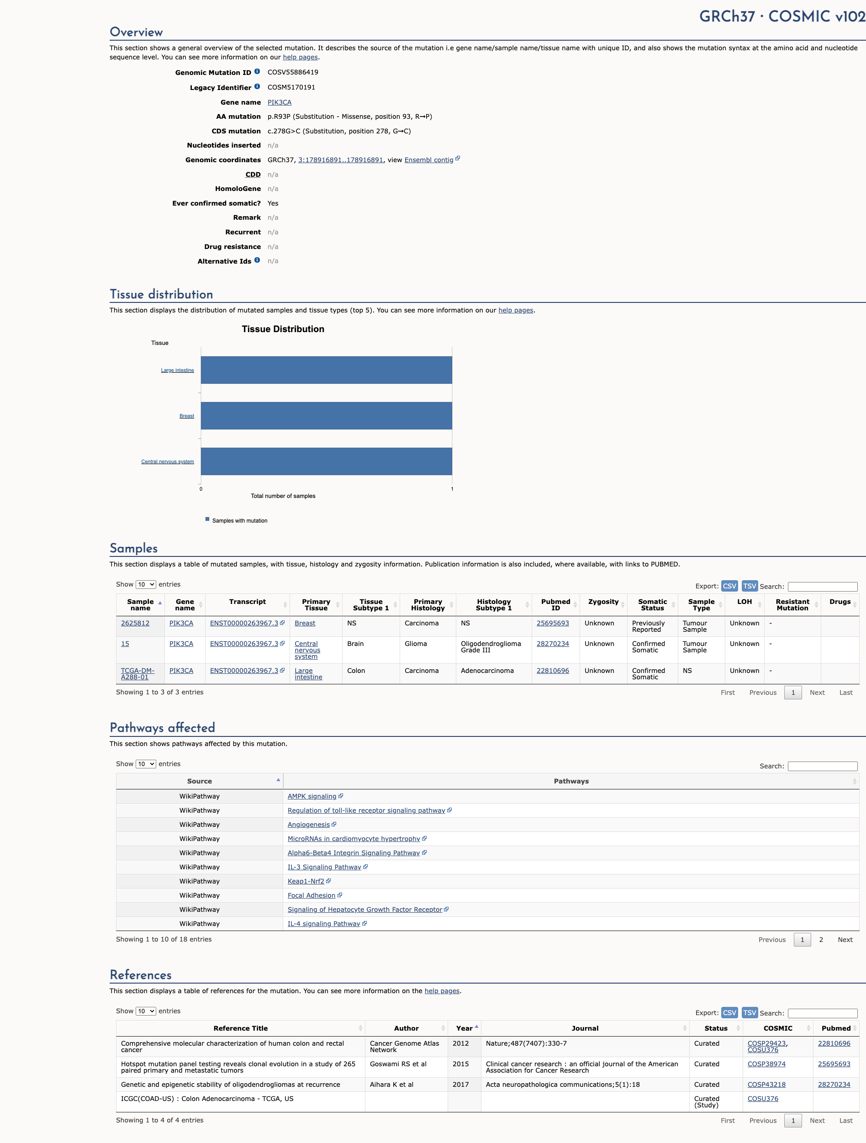
Task: Click info icon beside Alternative Ids
Action: pyautogui.click(x=257, y=260)
